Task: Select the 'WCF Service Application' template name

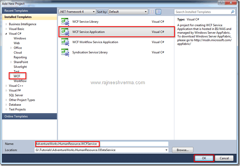Action: click(88, 32)
